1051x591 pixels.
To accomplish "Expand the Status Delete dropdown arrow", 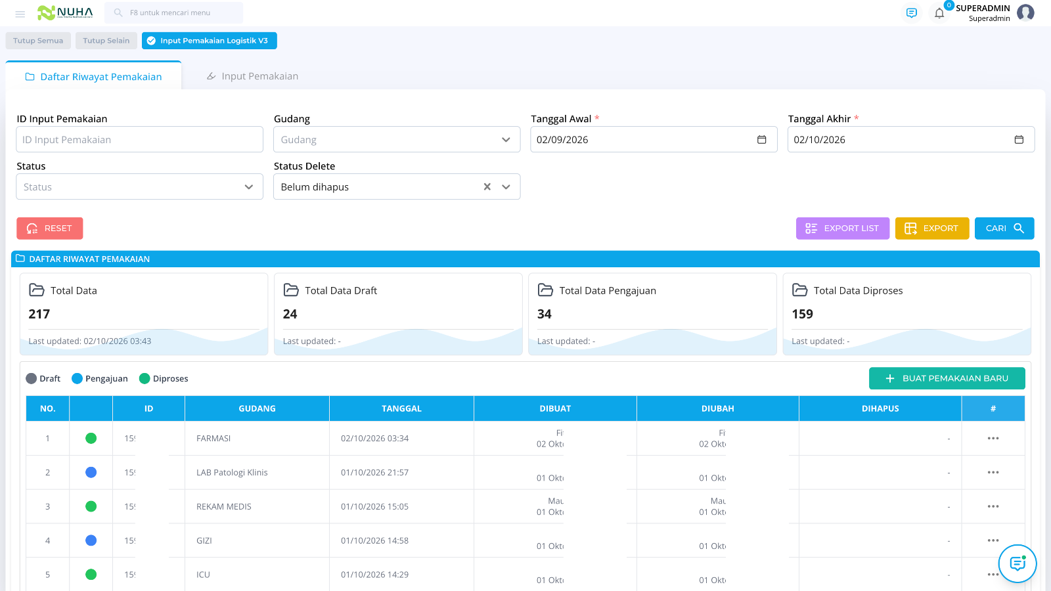I will pyautogui.click(x=506, y=186).
